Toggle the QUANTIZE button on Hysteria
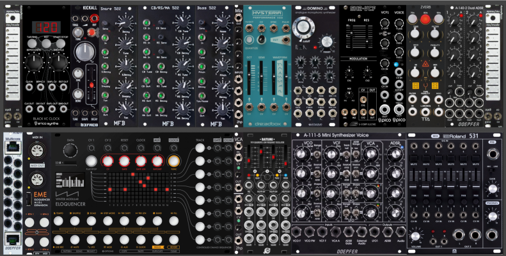Image resolution: width=506 pixels, height=256 pixels. coord(248,40)
